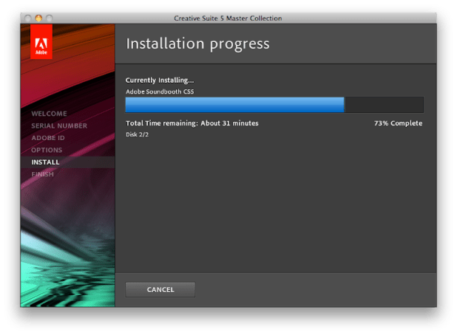
Task: Click the Adobe logo icon
Action: pyautogui.click(x=41, y=42)
